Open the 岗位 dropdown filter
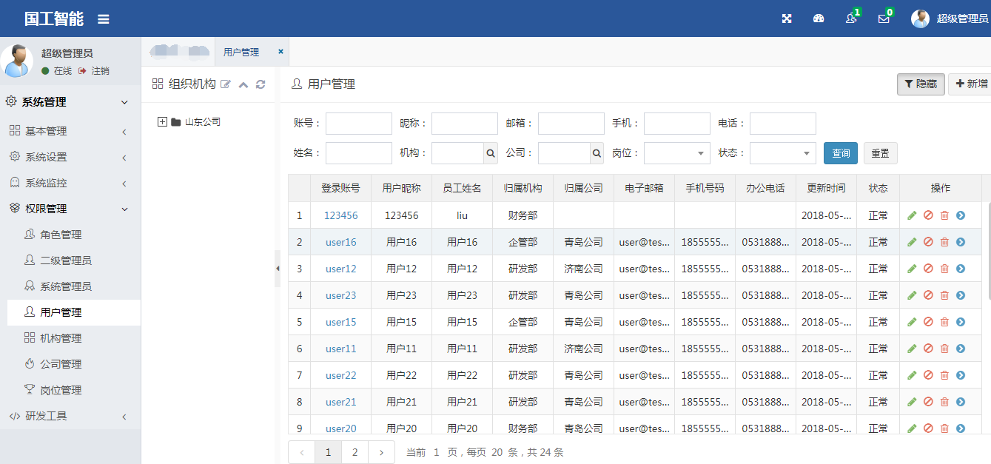The height and width of the screenshot is (464, 991). (676, 153)
